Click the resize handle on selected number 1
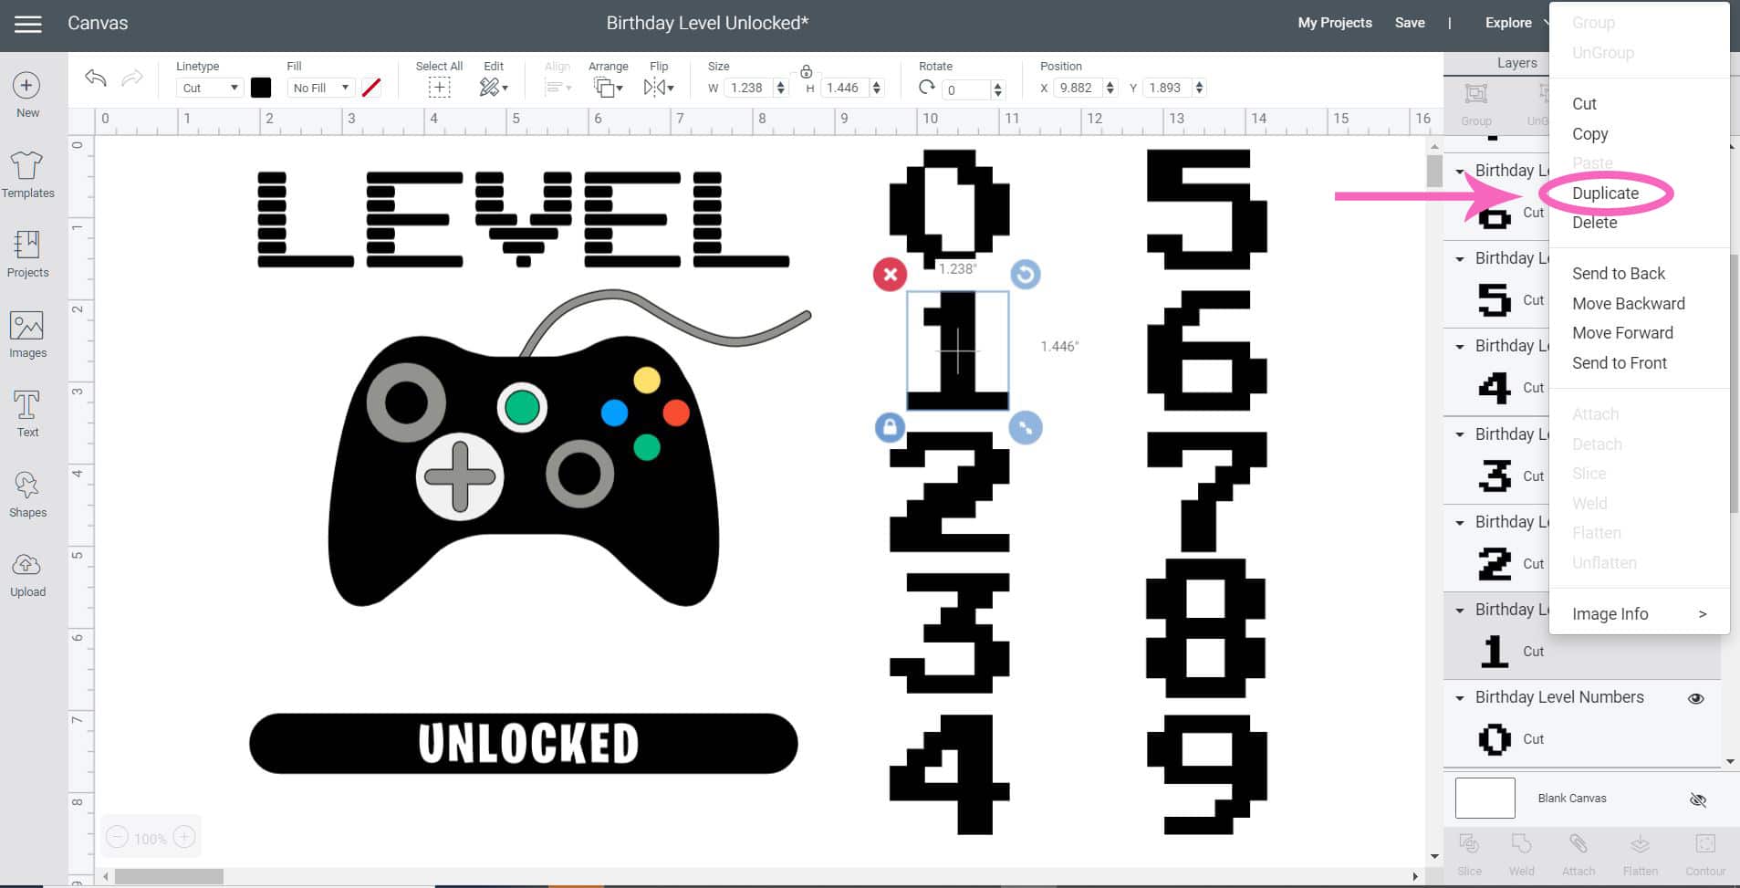The image size is (1740, 888). 1026,427
